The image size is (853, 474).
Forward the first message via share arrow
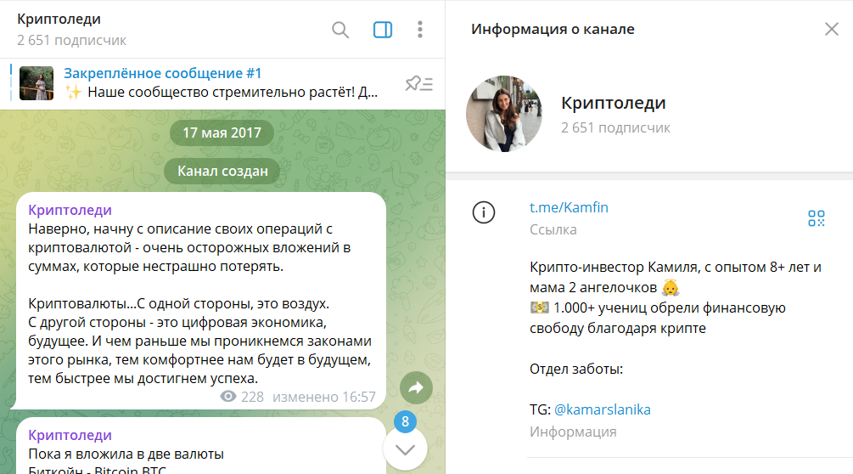coord(416,387)
